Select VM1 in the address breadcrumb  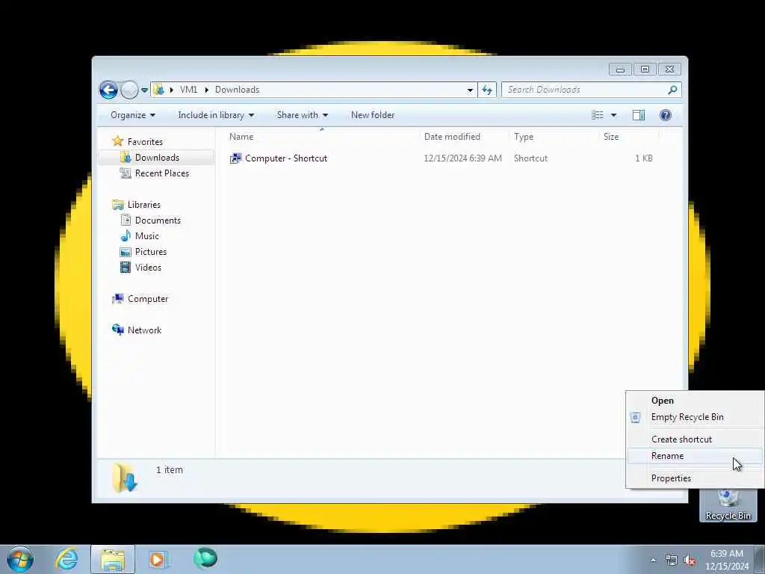click(x=188, y=90)
